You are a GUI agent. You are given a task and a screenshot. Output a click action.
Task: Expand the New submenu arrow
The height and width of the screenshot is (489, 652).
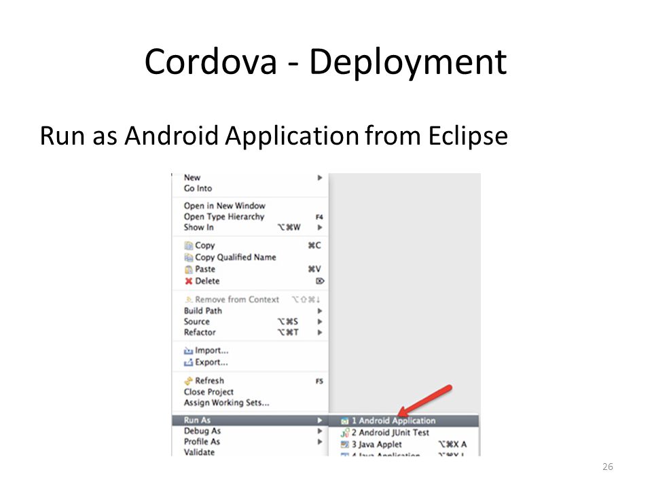pos(320,178)
